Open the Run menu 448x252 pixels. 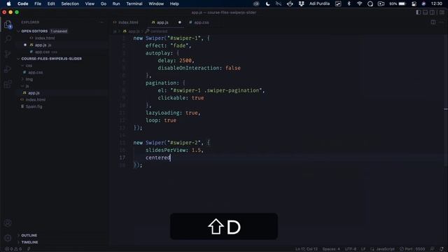116,3
